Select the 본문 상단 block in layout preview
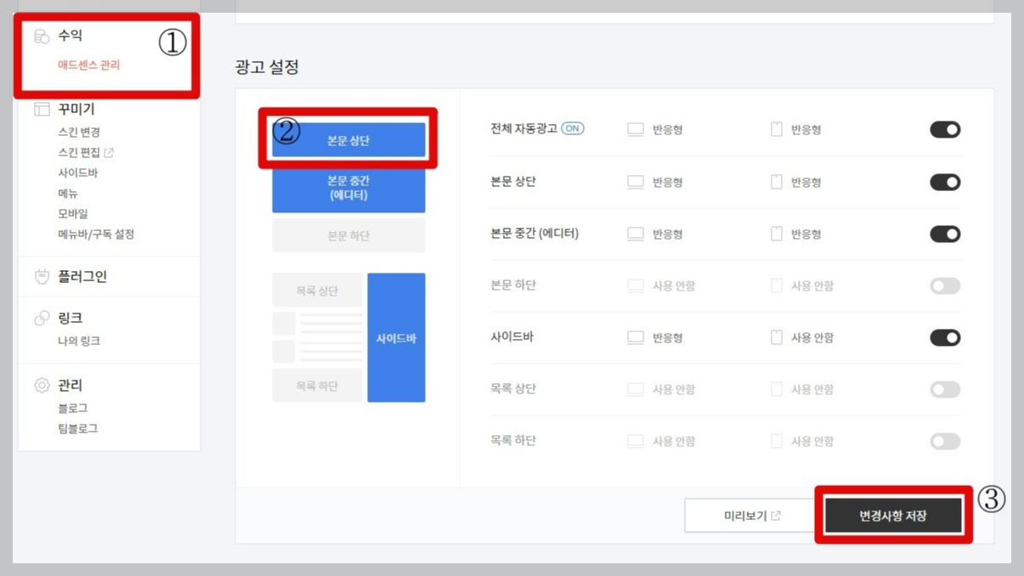1024x576 pixels. click(348, 140)
